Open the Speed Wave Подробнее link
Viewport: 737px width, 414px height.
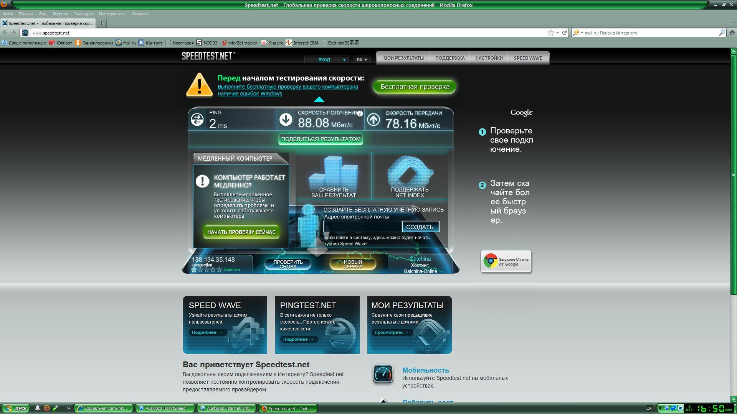[x=207, y=332]
